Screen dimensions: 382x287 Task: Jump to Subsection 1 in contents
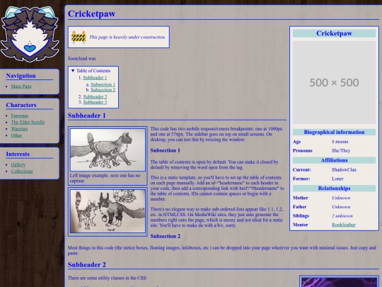click(103, 84)
